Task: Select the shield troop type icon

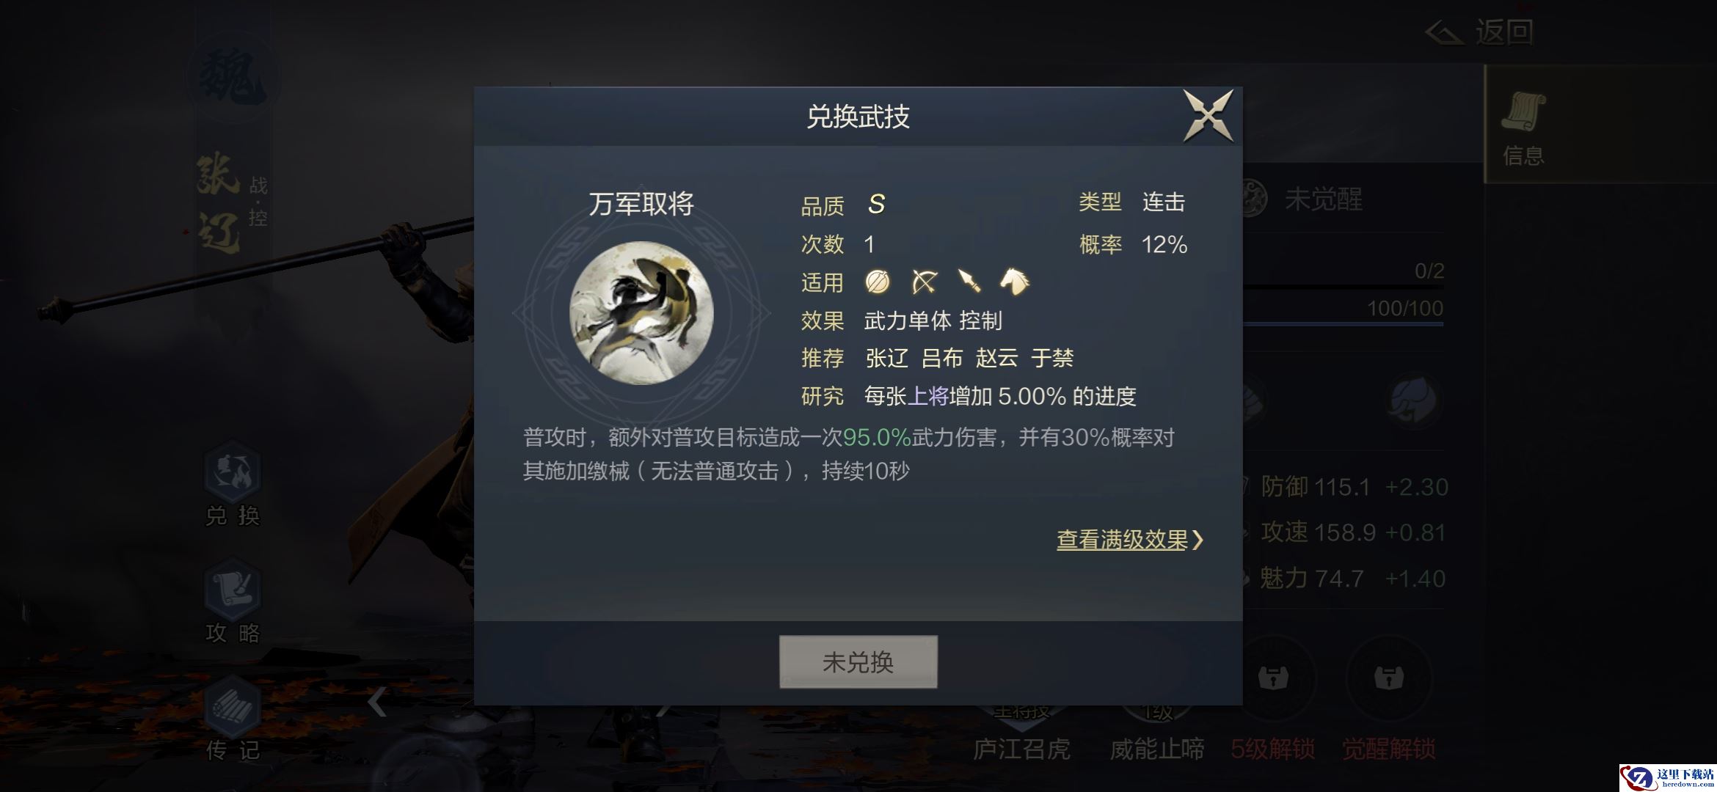Action: tap(878, 282)
